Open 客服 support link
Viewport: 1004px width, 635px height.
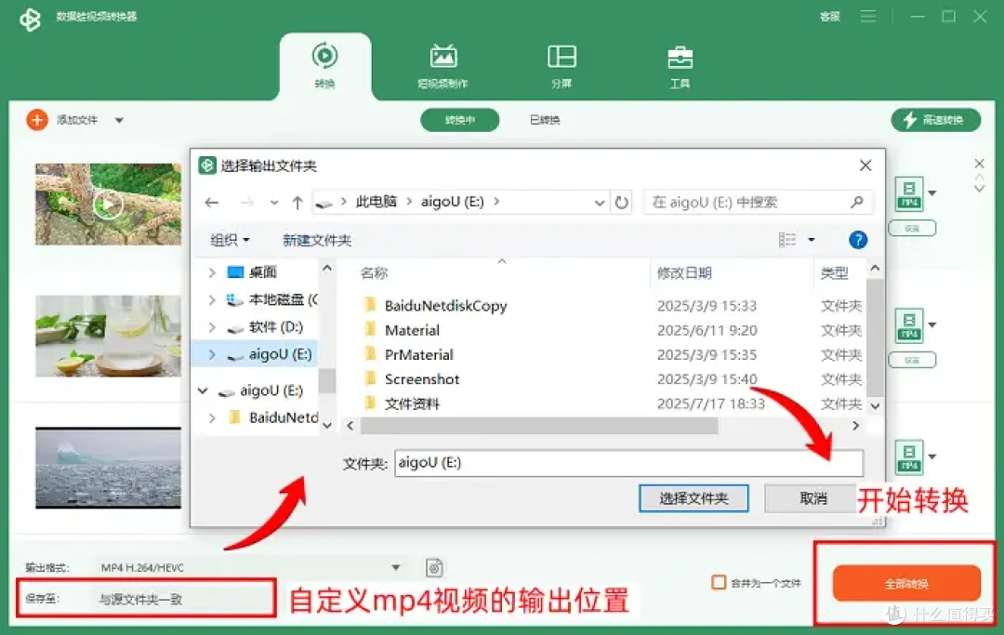(830, 17)
